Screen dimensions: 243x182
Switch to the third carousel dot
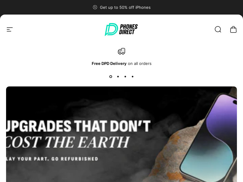point(125,77)
